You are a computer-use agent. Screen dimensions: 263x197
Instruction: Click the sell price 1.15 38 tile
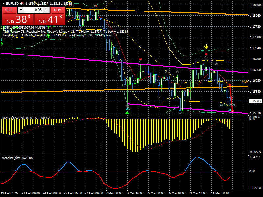pyautogui.click(x=18, y=19)
